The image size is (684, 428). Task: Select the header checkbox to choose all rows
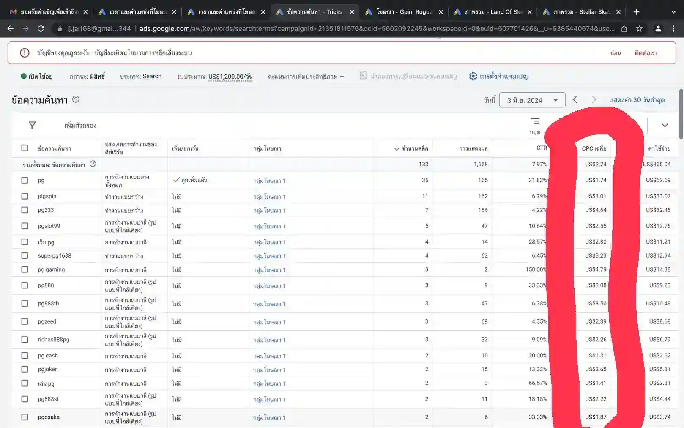pyautogui.click(x=25, y=148)
